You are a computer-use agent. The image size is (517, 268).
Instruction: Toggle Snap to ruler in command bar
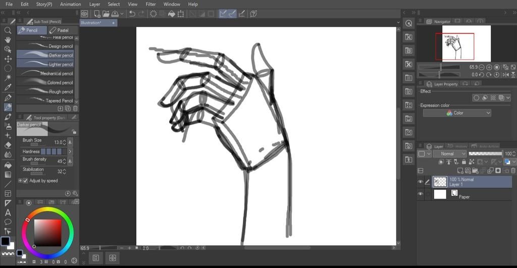coord(223,14)
